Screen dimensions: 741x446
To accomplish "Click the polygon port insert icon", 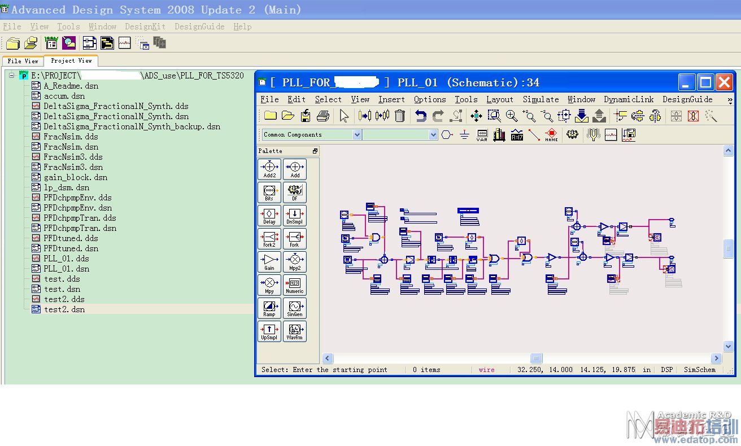I will pyautogui.click(x=447, y=135).
